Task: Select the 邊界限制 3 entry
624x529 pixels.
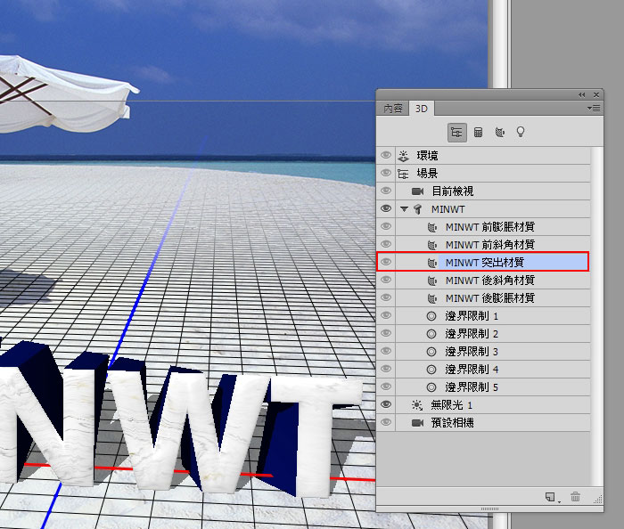Action: 472,352
